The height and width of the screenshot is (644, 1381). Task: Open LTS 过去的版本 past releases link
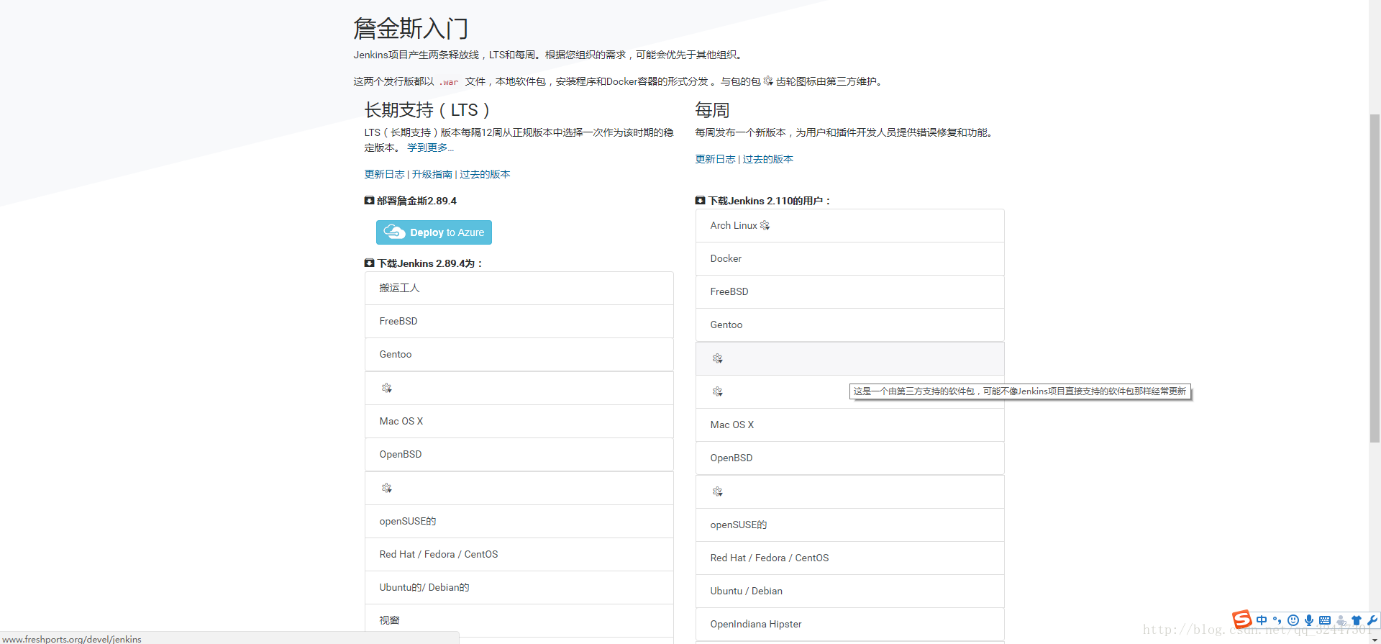pyautogui.click(x=485, y=174)
